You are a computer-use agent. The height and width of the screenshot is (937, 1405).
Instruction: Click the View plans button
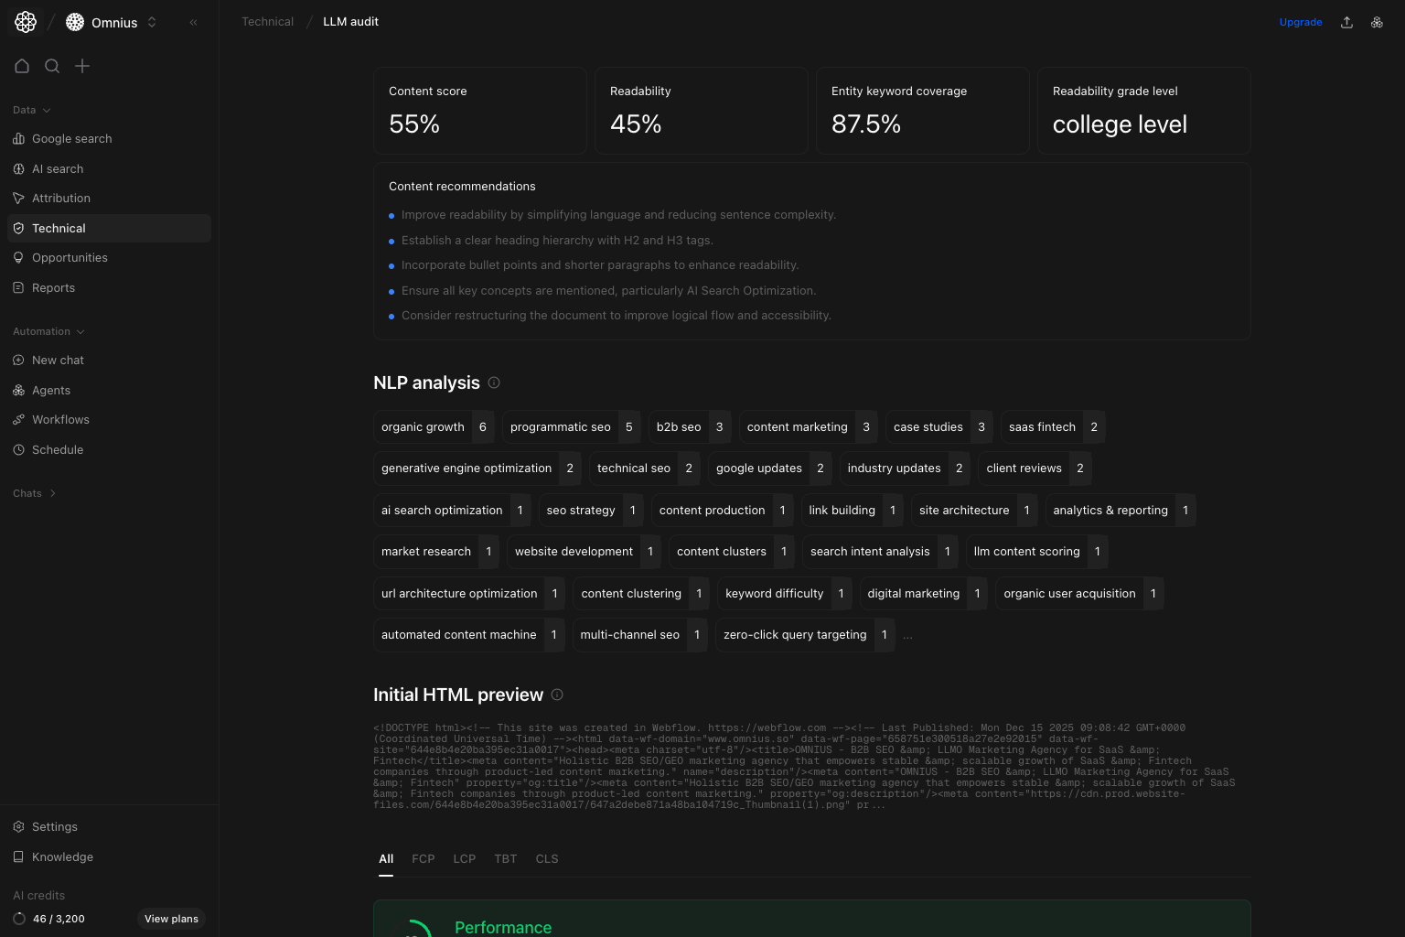point(171,919)
